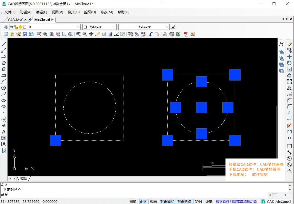Image resolution: width=294 pixels, height=204 pixels.
Task: Click the layer color square swatch
Action: tap(25, 27)
